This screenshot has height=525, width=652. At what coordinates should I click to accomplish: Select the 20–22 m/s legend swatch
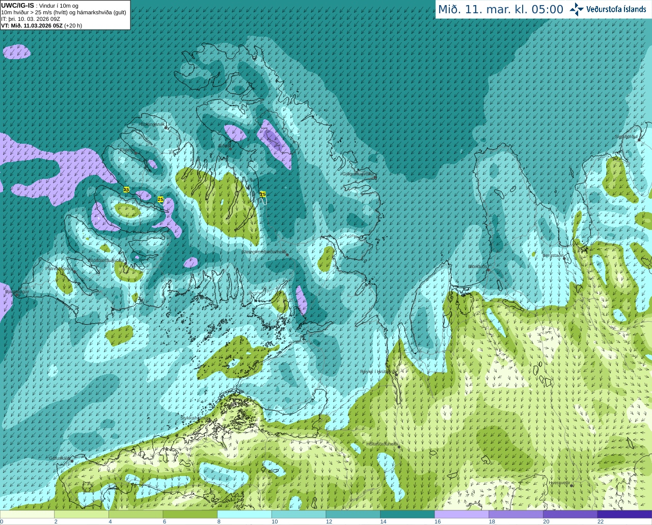point(570,514)
